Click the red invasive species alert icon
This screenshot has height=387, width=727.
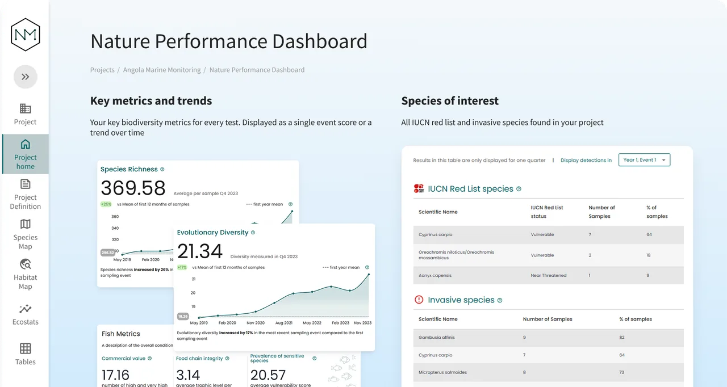(x=419, y=300)
